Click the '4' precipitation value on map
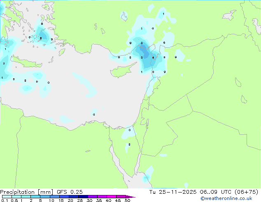 tap(153, 58)
